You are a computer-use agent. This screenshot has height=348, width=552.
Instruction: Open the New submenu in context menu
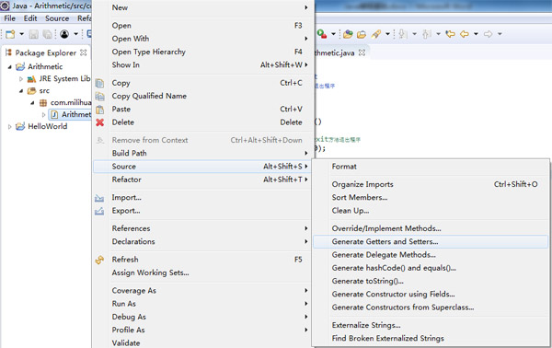(x=202, y=7)
